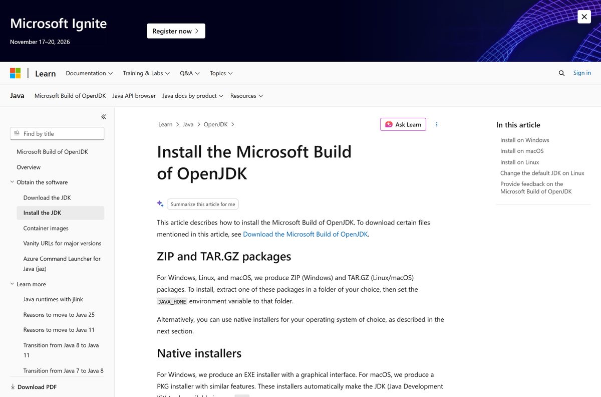Open Java runtimes with jlink
The width and height of the screenshot is (601, 397).
click(53, 299)
